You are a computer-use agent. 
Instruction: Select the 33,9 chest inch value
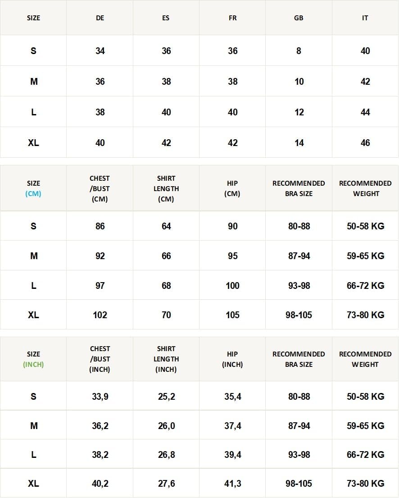coord(100,397)
